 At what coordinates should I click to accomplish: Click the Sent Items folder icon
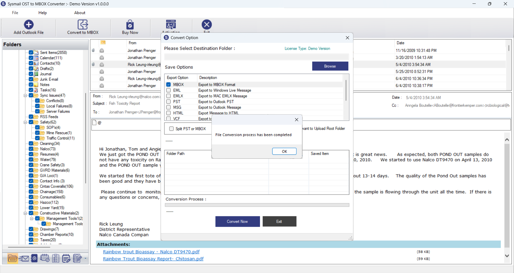click(36, 52)
